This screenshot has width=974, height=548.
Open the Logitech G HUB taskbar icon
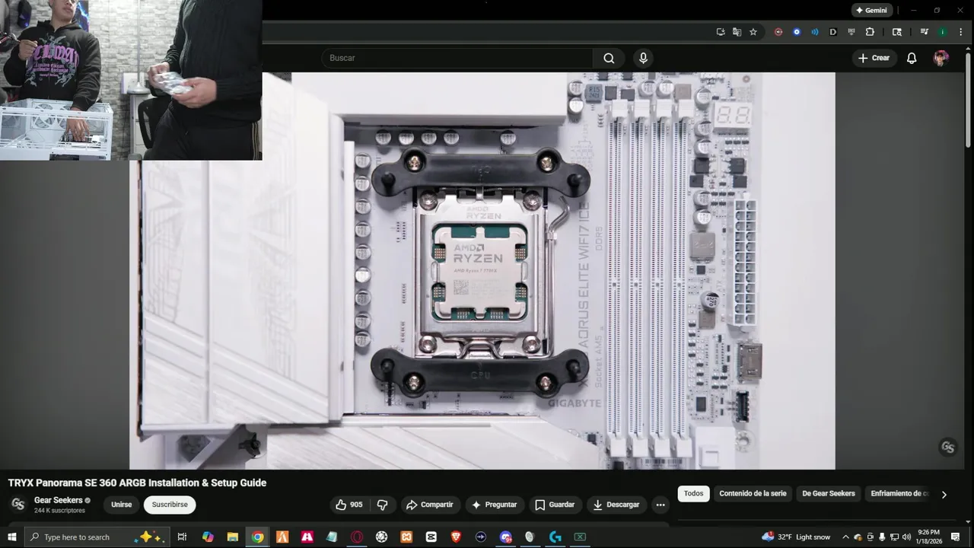click(555, 537)
